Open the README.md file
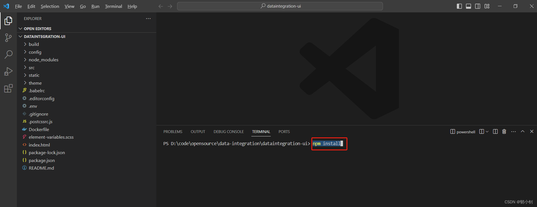Screen dimensions: 537x207 pos(87,168)
